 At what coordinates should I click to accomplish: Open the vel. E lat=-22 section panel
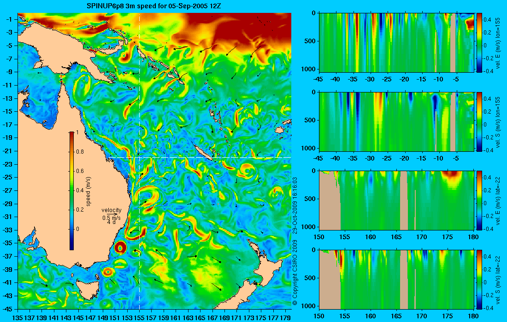396,201
